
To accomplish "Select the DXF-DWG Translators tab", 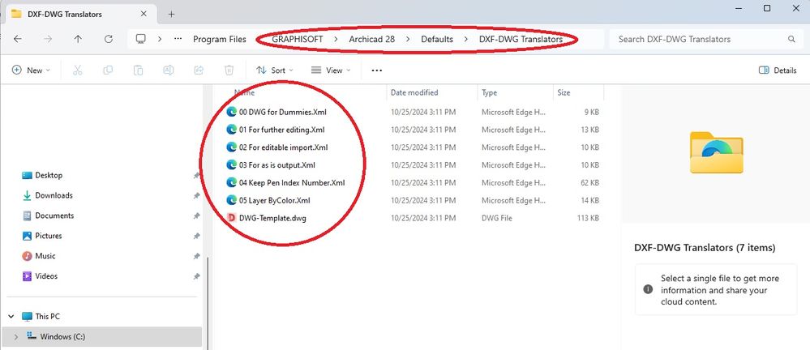I will 80,14.
